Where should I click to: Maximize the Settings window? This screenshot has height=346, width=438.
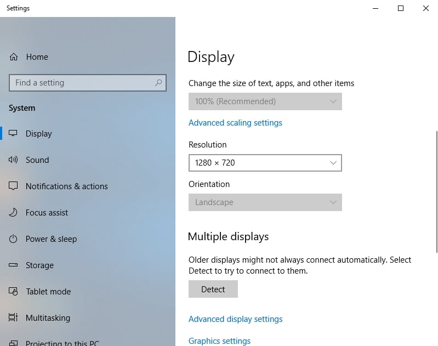pyautogui.click(x=401, y=8)
